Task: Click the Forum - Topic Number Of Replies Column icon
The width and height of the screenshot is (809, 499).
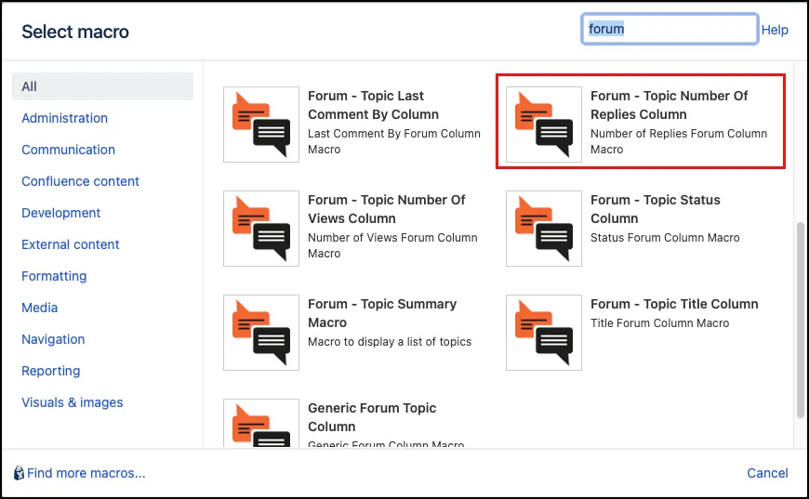Action: coord(544,125)
